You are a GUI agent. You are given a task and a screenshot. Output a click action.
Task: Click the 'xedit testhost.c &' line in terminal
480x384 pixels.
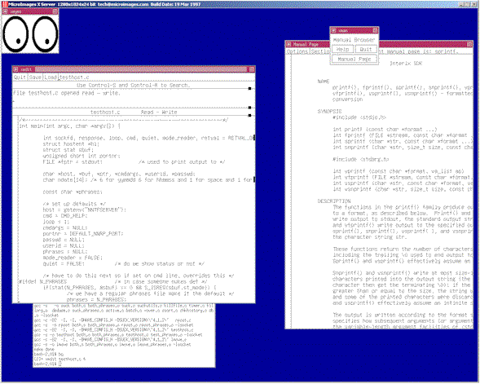[60, 360]
